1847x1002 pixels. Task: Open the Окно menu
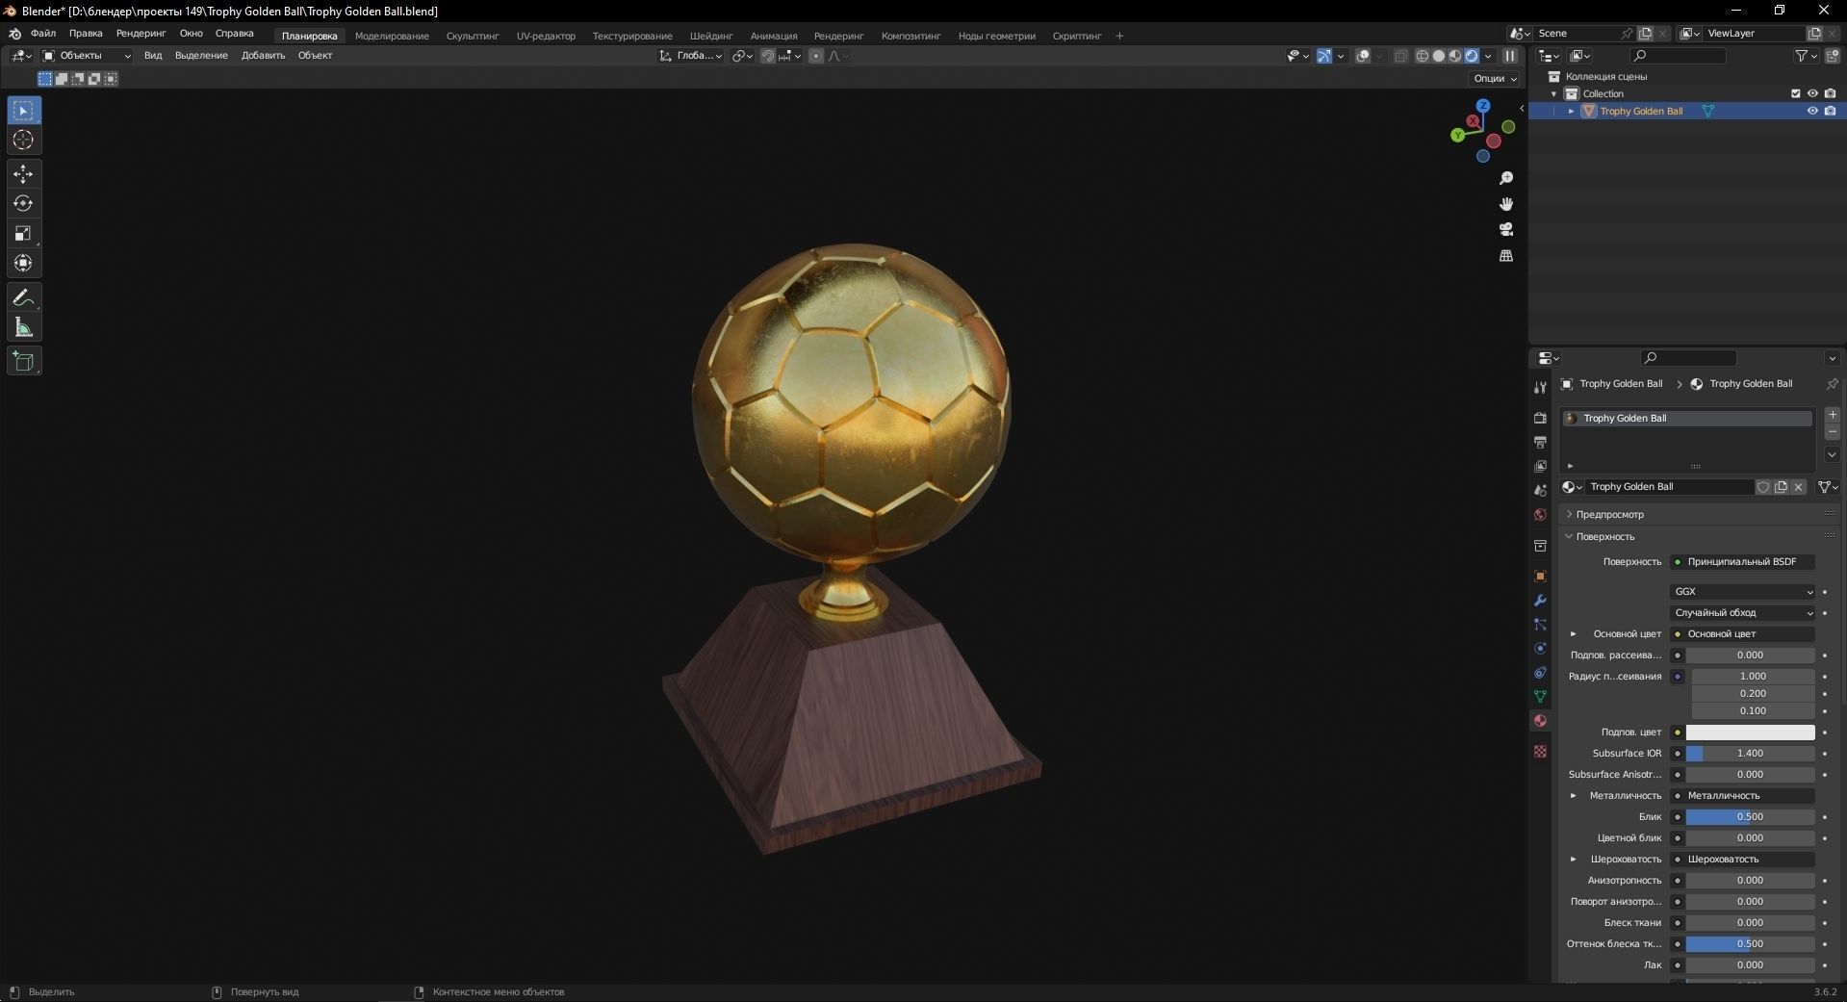pos(191,34)
